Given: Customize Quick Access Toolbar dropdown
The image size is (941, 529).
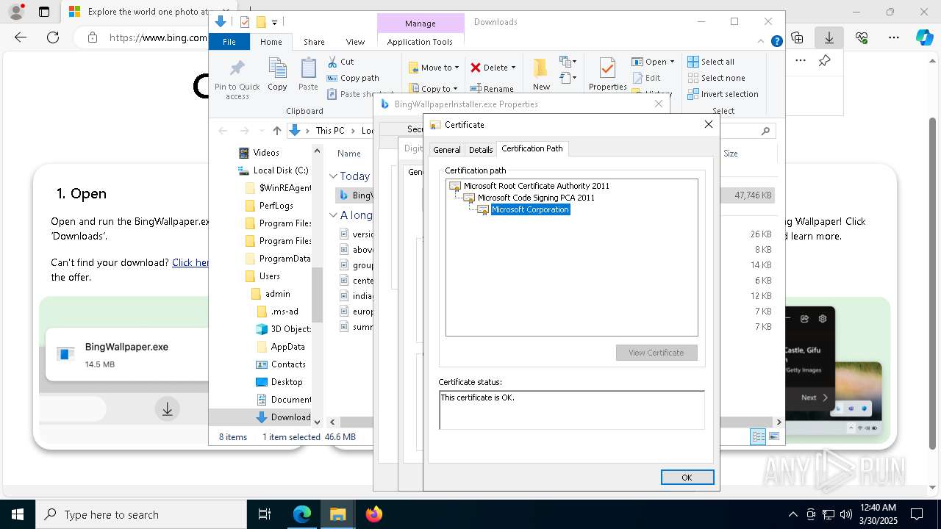Looking at the screenshot, I should [x=274, y=22].
